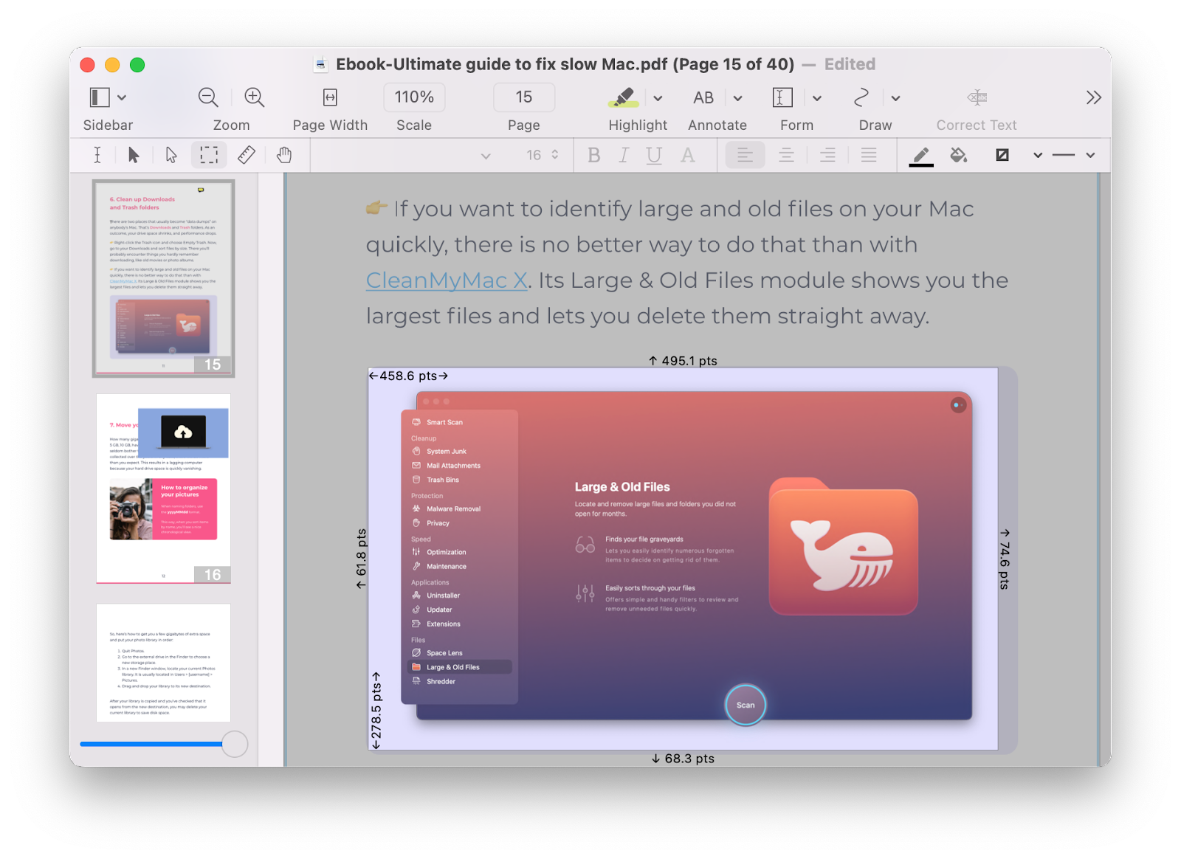Click Large & Old Files sidebar item
Viewport: 1181px width, 859px height.
tap(459, 667)
